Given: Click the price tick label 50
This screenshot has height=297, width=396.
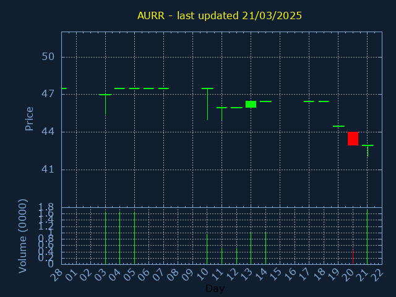Looking at the screenshot, I should point(48,57).
